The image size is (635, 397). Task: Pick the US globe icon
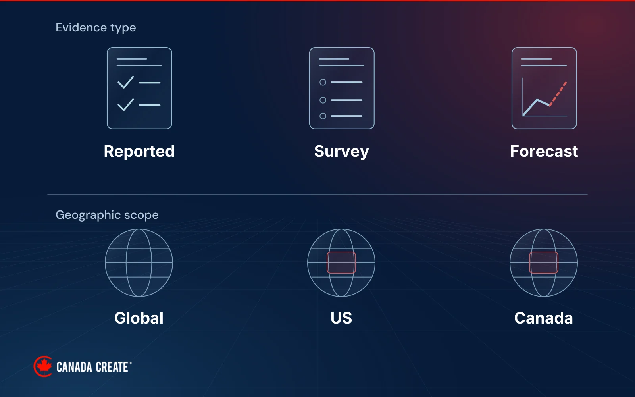pos(341,263)
